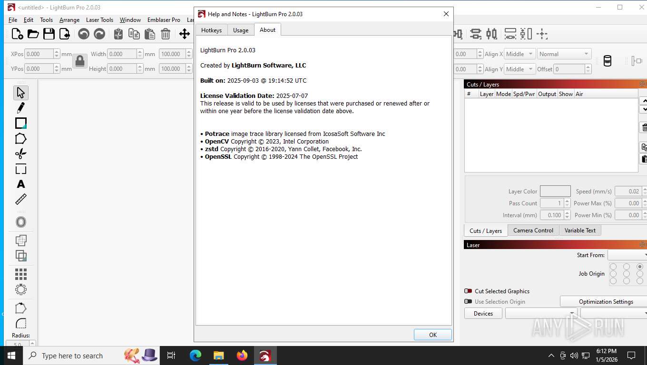The image size is (647, 365).
Task: Click the Devices button
Action: 483,313
